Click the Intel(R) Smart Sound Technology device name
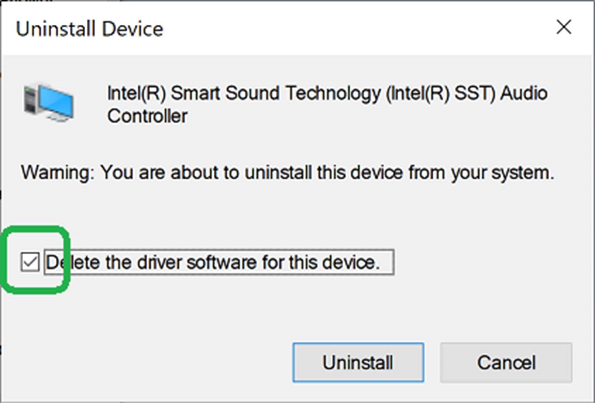 point(327,104)
